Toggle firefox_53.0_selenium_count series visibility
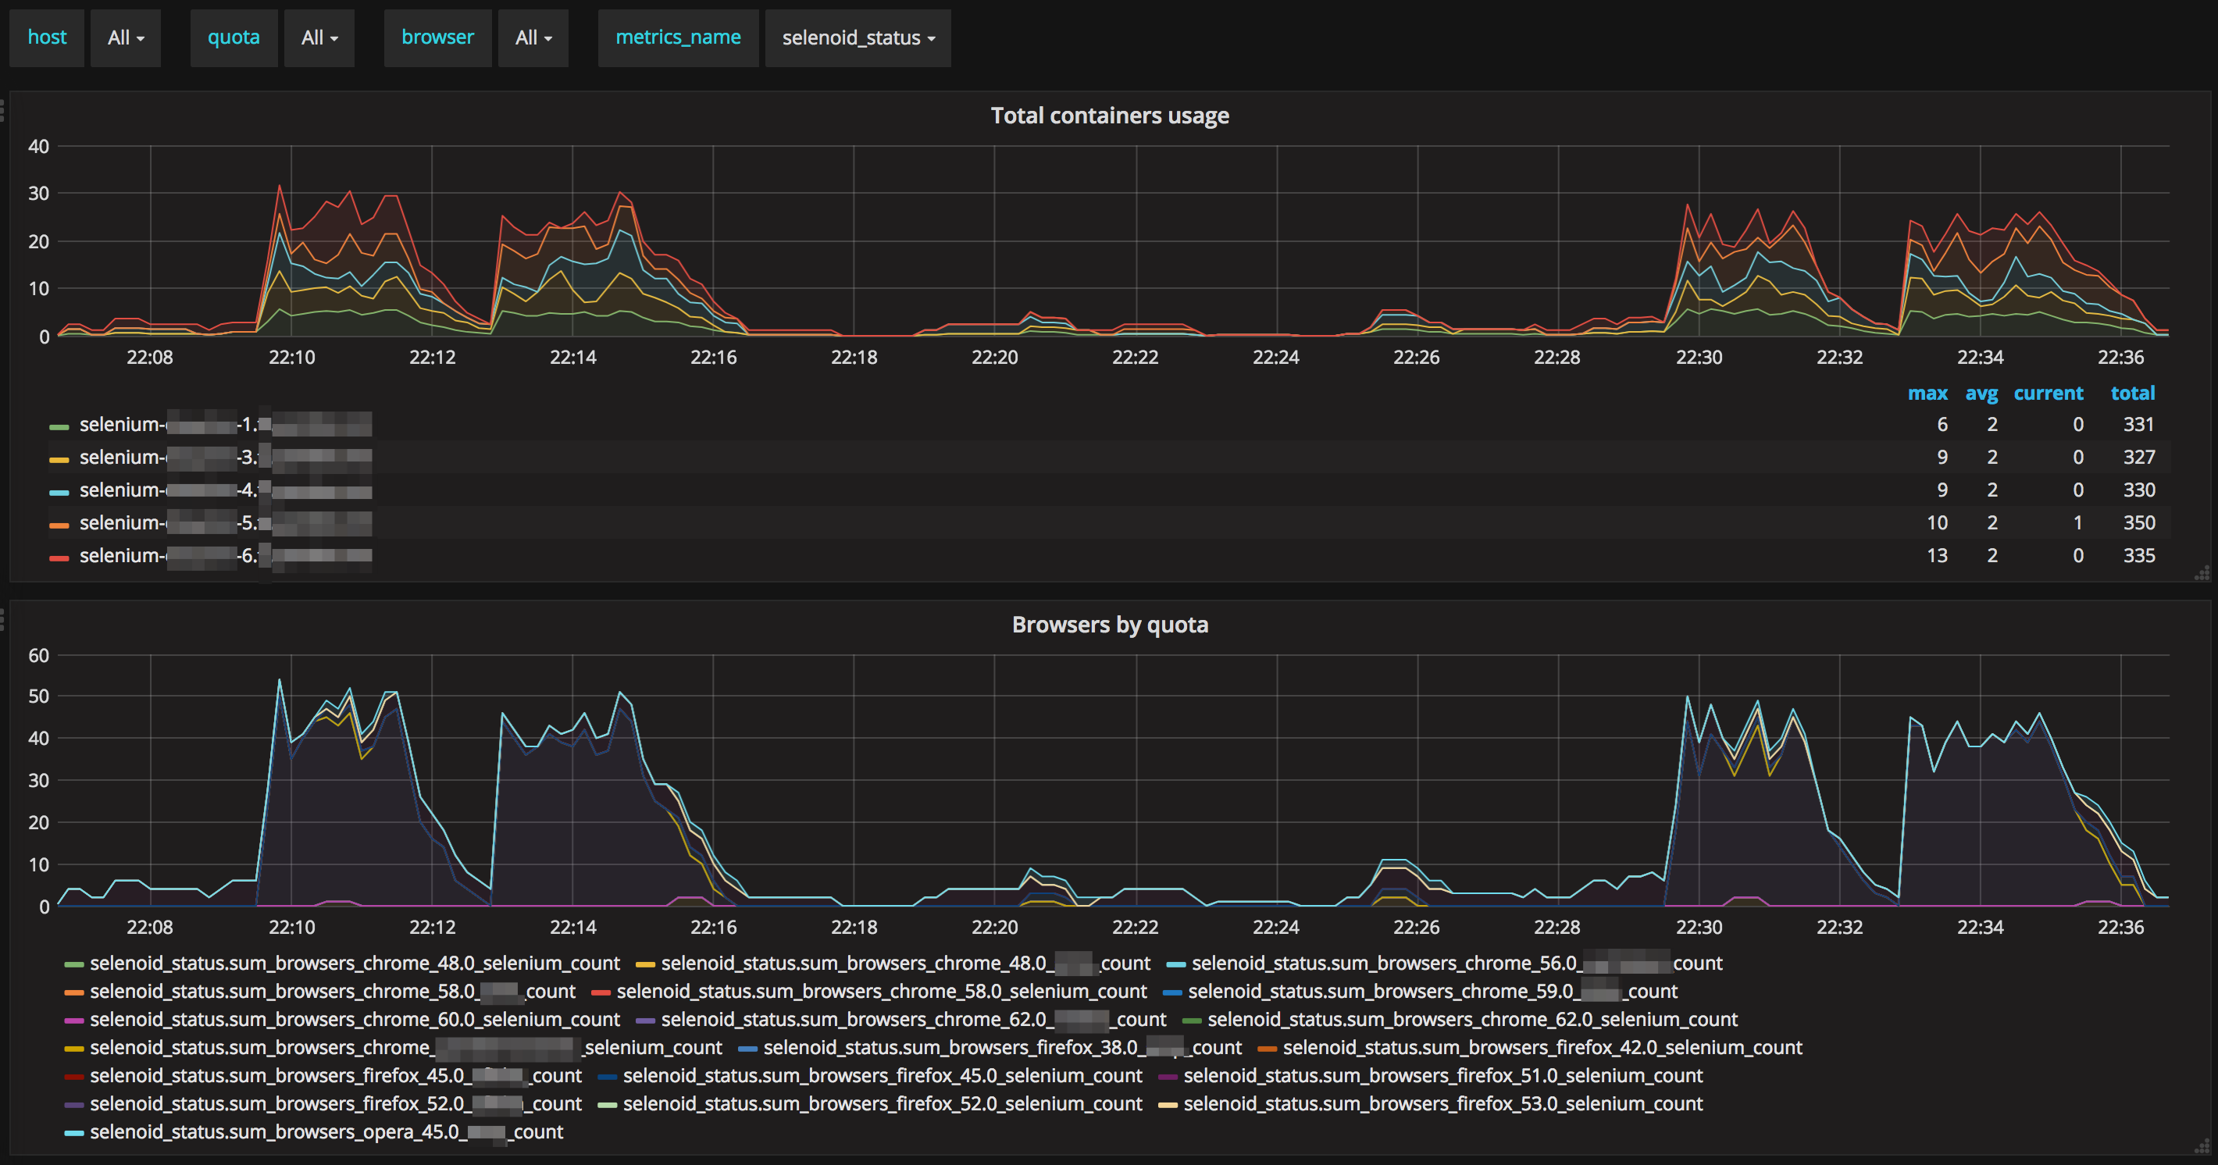The height and width of the screenshot is (1165, 2218). click(x=1442, y=1104)
